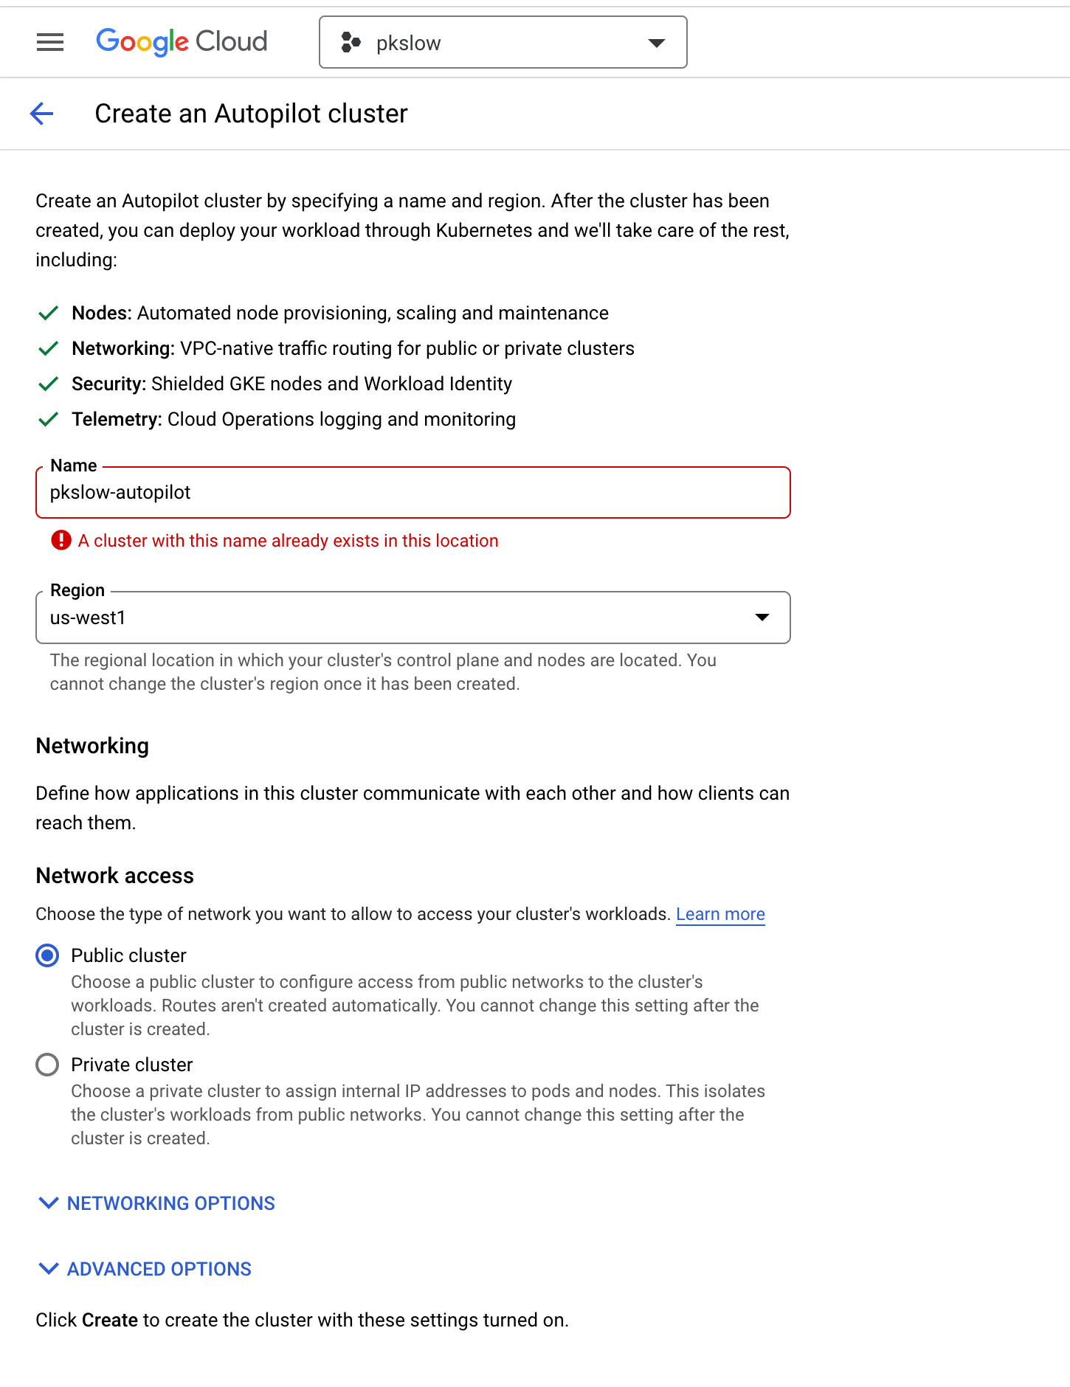Select the Public cluster radio button
The image size is (1070, 1387).
click(47, 956)
